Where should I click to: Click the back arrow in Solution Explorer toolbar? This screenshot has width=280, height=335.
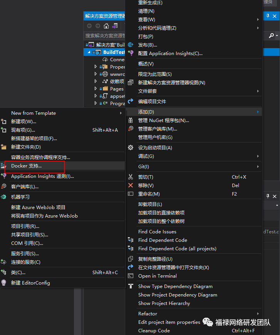click(x=89, y=26)
